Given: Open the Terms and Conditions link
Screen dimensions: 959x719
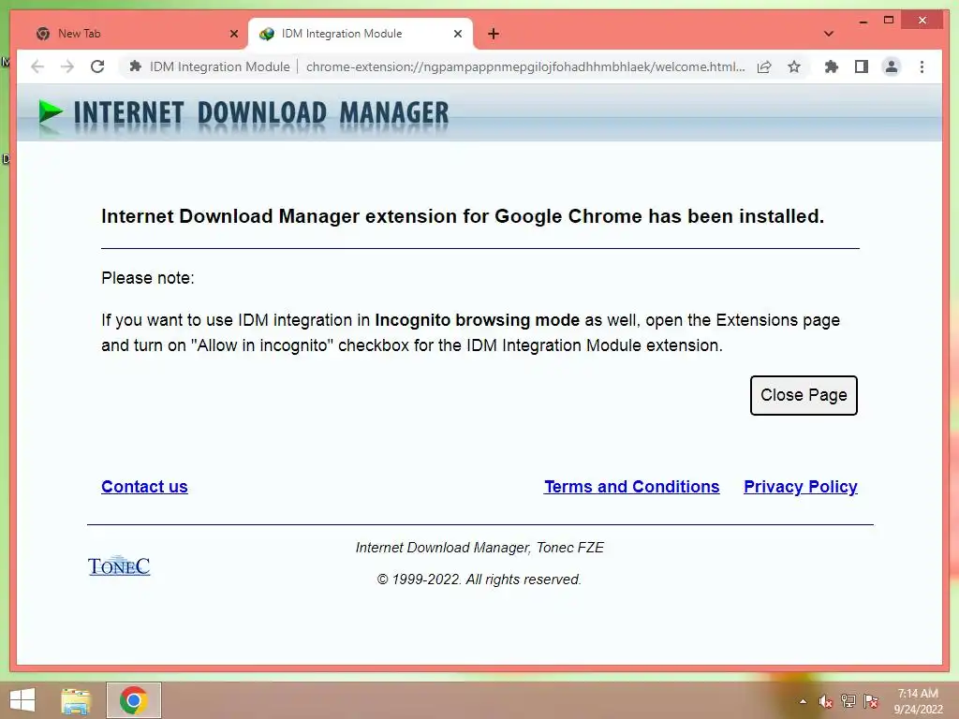Looking at the screenshot, I should tap(632, 487).
